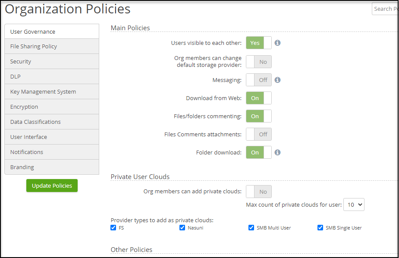Enable Messaging toggle
The height and width of the screenshot is (258, 399).
point(259,80)
